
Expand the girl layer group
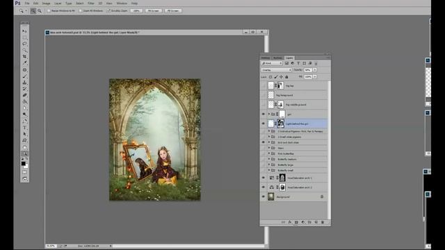[x=269, y=114]
